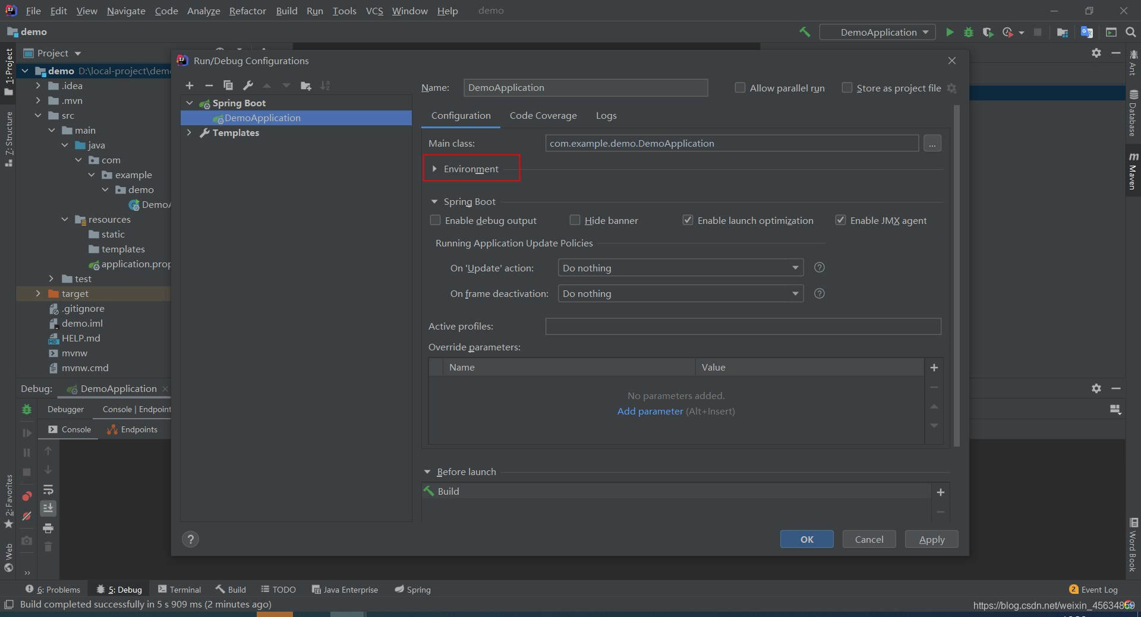Click Cancel in Run/Debug dialog

coord(869,539)
